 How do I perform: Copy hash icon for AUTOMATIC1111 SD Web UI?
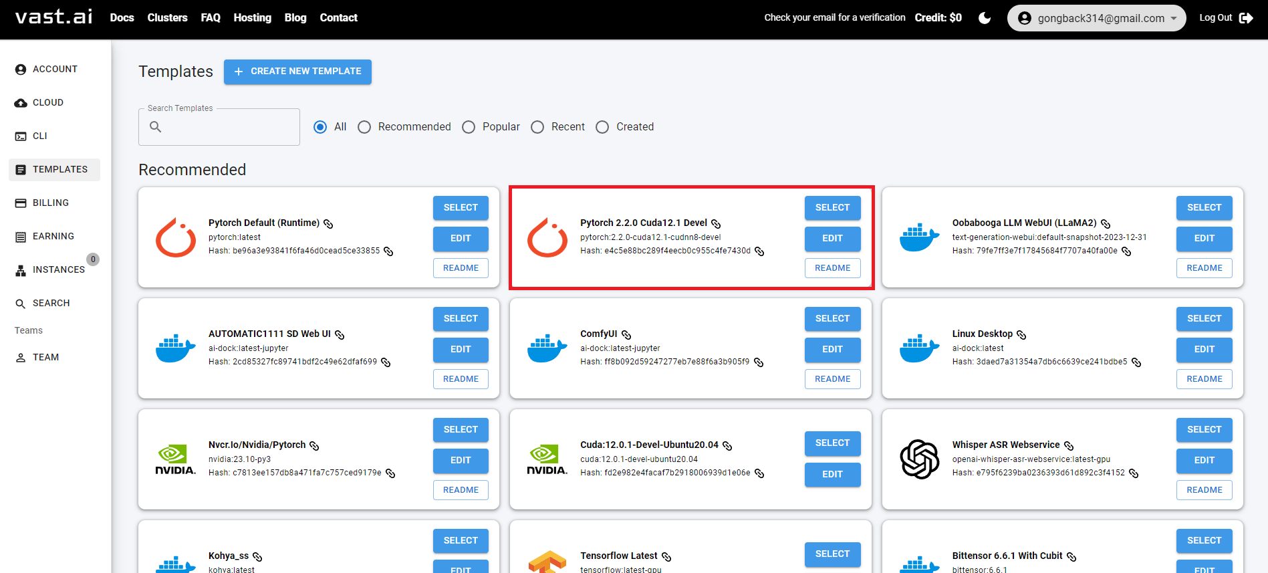[x=386, y=362]
